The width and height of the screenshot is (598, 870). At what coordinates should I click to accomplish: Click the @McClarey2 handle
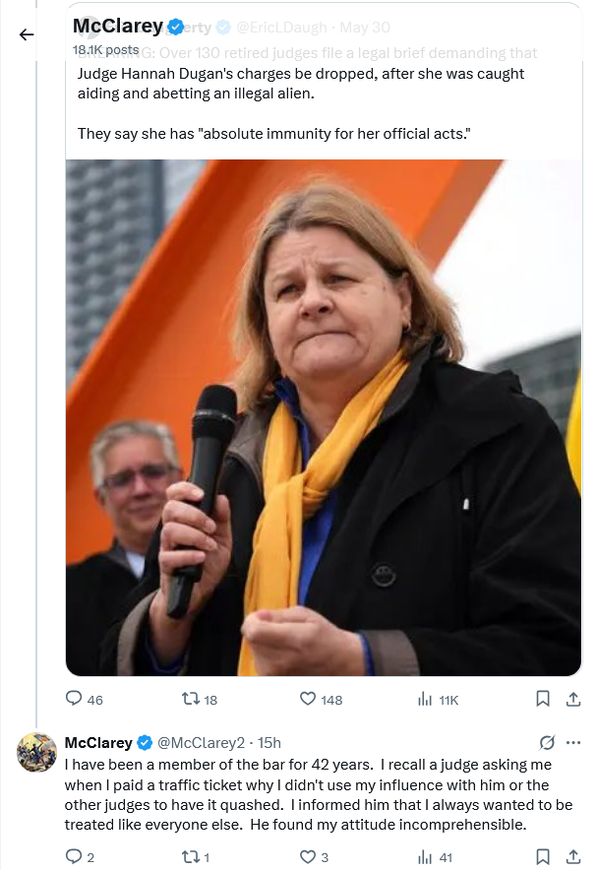click(200, 742)
